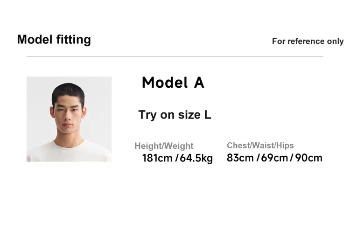Click the "For reference only" note
The image size is (350, 237).
[308, 41]
